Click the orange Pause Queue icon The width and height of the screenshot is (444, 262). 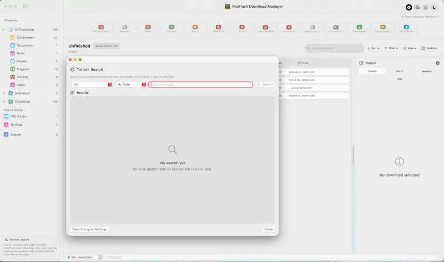coord(383,27)
